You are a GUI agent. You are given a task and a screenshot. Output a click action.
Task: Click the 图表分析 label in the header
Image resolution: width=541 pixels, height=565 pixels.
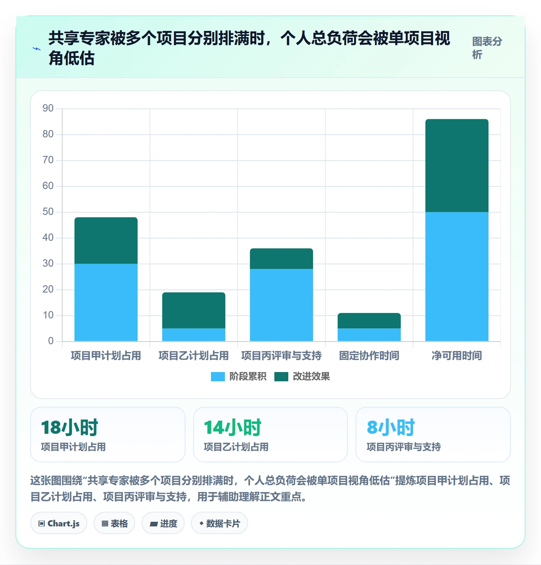pyautogui.click(x=487, y=48)
